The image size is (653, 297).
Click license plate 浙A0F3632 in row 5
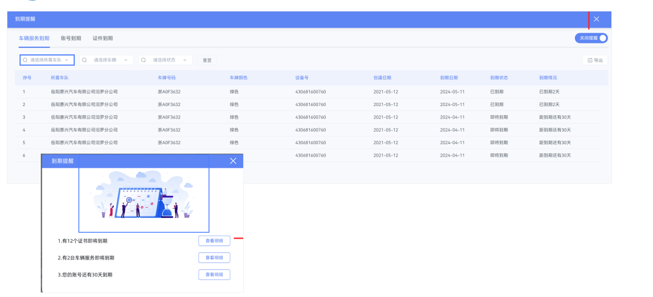[x=169, y=143]
